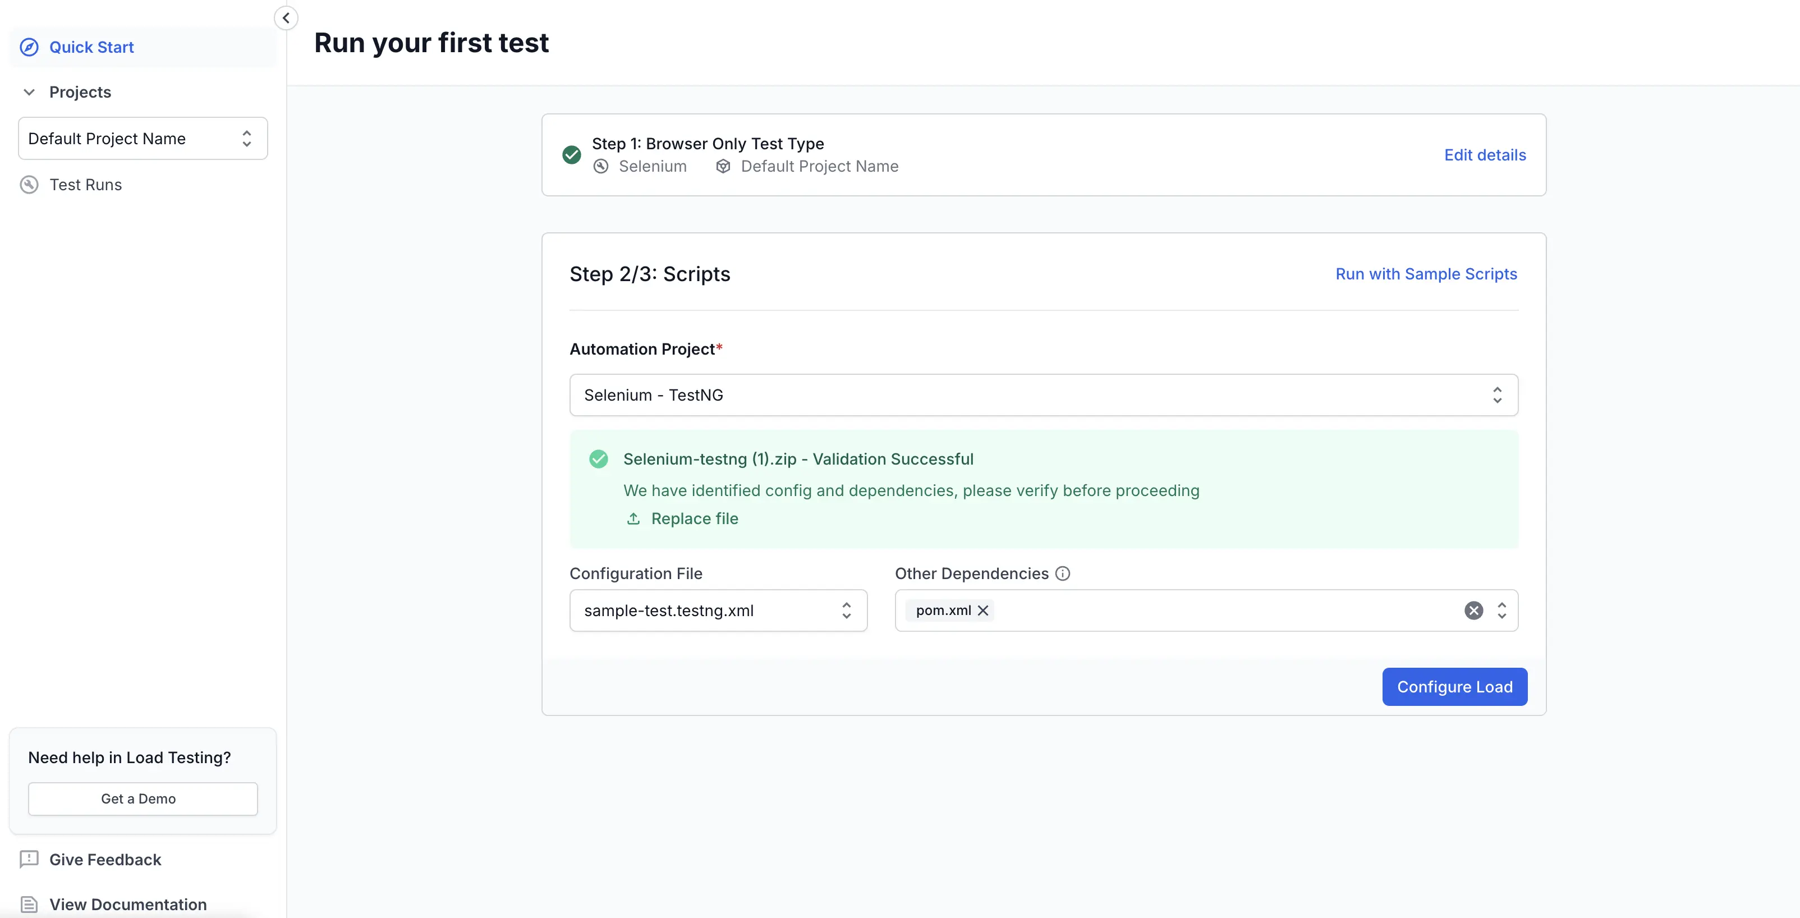Viewport: 1800px width, 918px height.
Task: Select the Test Runs clock icon
Action: pos(29,185)
